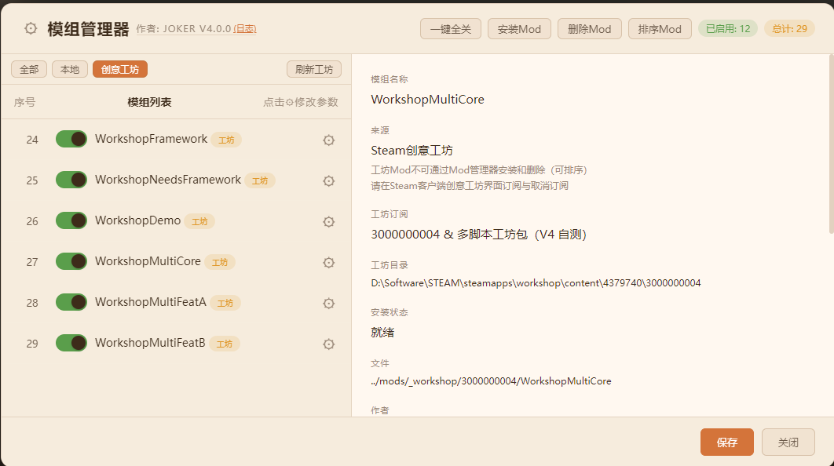
Task: Click the details panel vertical scrollbar
Action: (832, 144)
